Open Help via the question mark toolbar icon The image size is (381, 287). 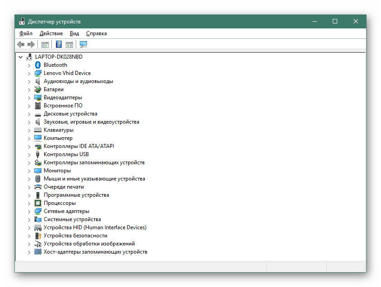(x=58, y=44)
